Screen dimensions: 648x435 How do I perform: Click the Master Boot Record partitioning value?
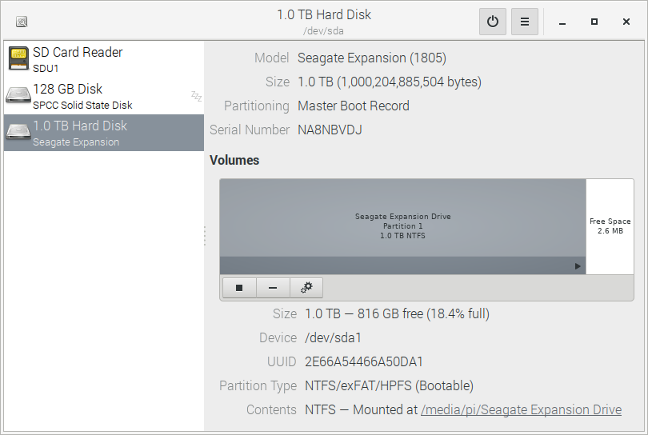point(354,106)
